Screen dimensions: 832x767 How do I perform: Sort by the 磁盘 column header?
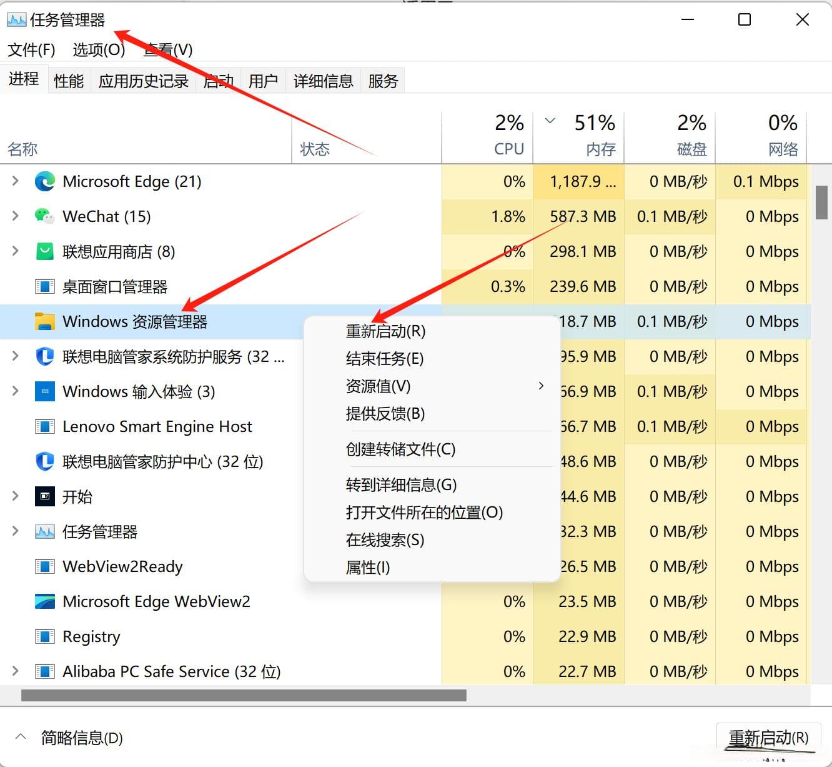[670, 137]
